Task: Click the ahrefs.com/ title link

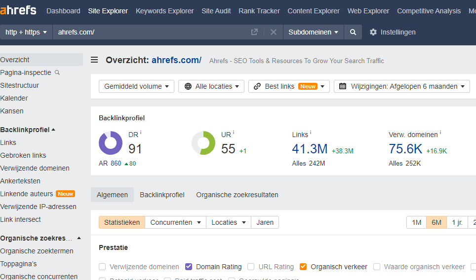Action: [x=176, y=60]
